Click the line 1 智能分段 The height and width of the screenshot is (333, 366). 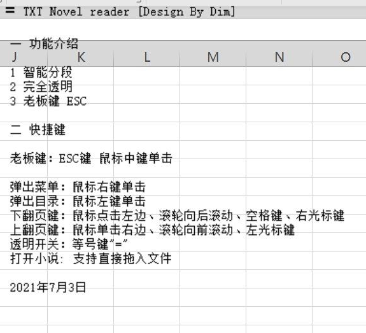coord(41,72)
